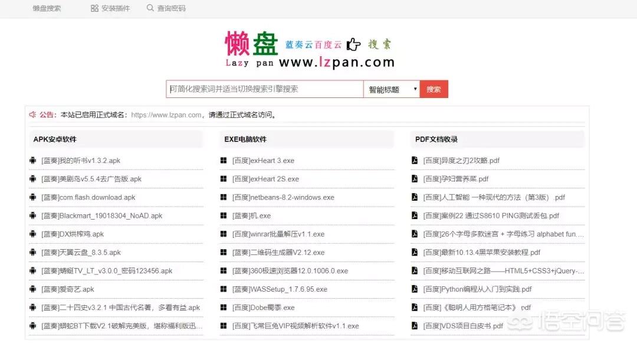Click Windows icon beside exHeart 3.exe

point(224,160)
